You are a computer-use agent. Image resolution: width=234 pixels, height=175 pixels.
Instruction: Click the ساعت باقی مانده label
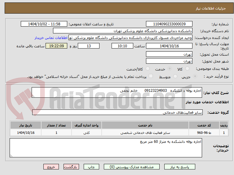[30, 46]
